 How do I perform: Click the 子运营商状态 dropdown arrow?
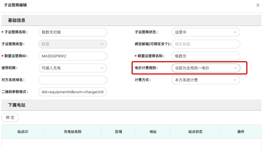point(235,32)
